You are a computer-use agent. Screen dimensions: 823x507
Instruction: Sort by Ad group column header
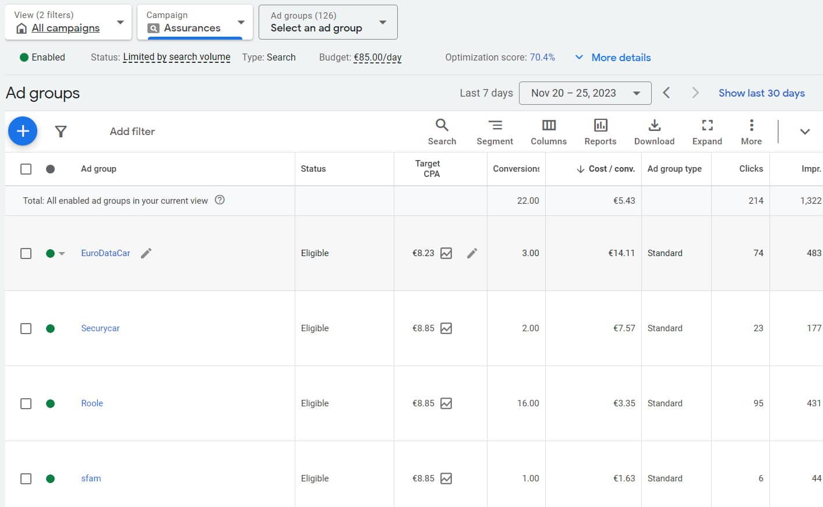click(x=98, y=169)
